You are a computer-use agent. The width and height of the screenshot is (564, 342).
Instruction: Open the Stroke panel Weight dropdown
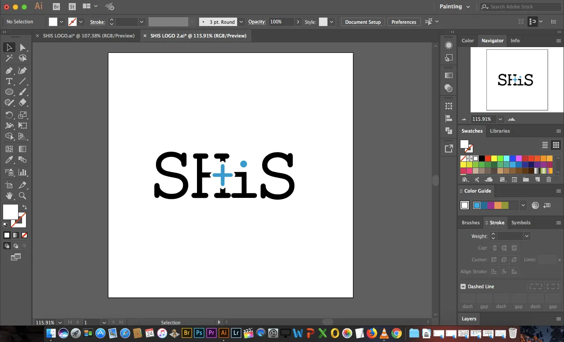[x=527, y=236]
